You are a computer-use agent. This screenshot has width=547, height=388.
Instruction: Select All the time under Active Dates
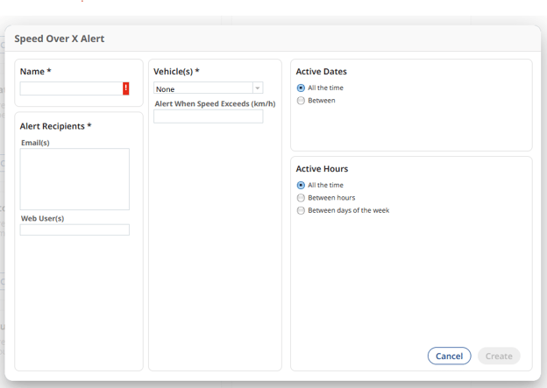302,88
